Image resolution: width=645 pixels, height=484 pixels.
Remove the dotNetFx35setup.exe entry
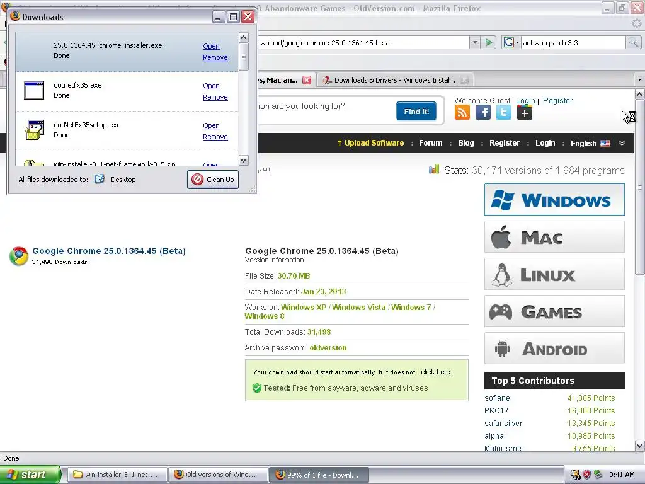coord(215,137)
